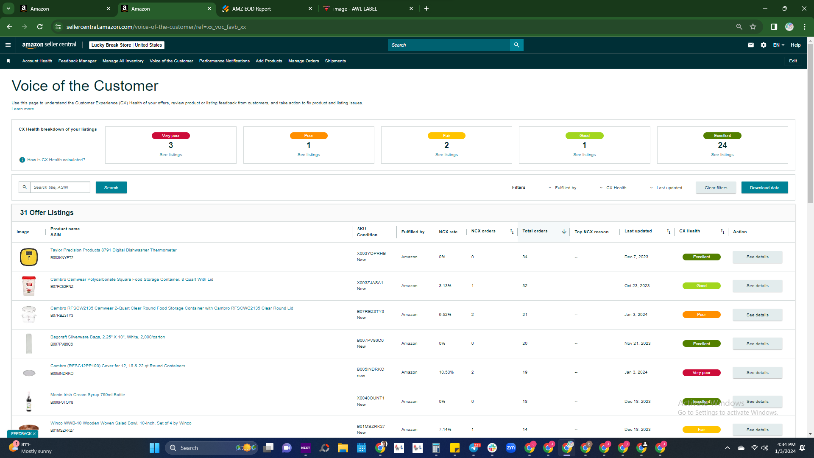Show hidden system tray icons

(x=728, y=448)
